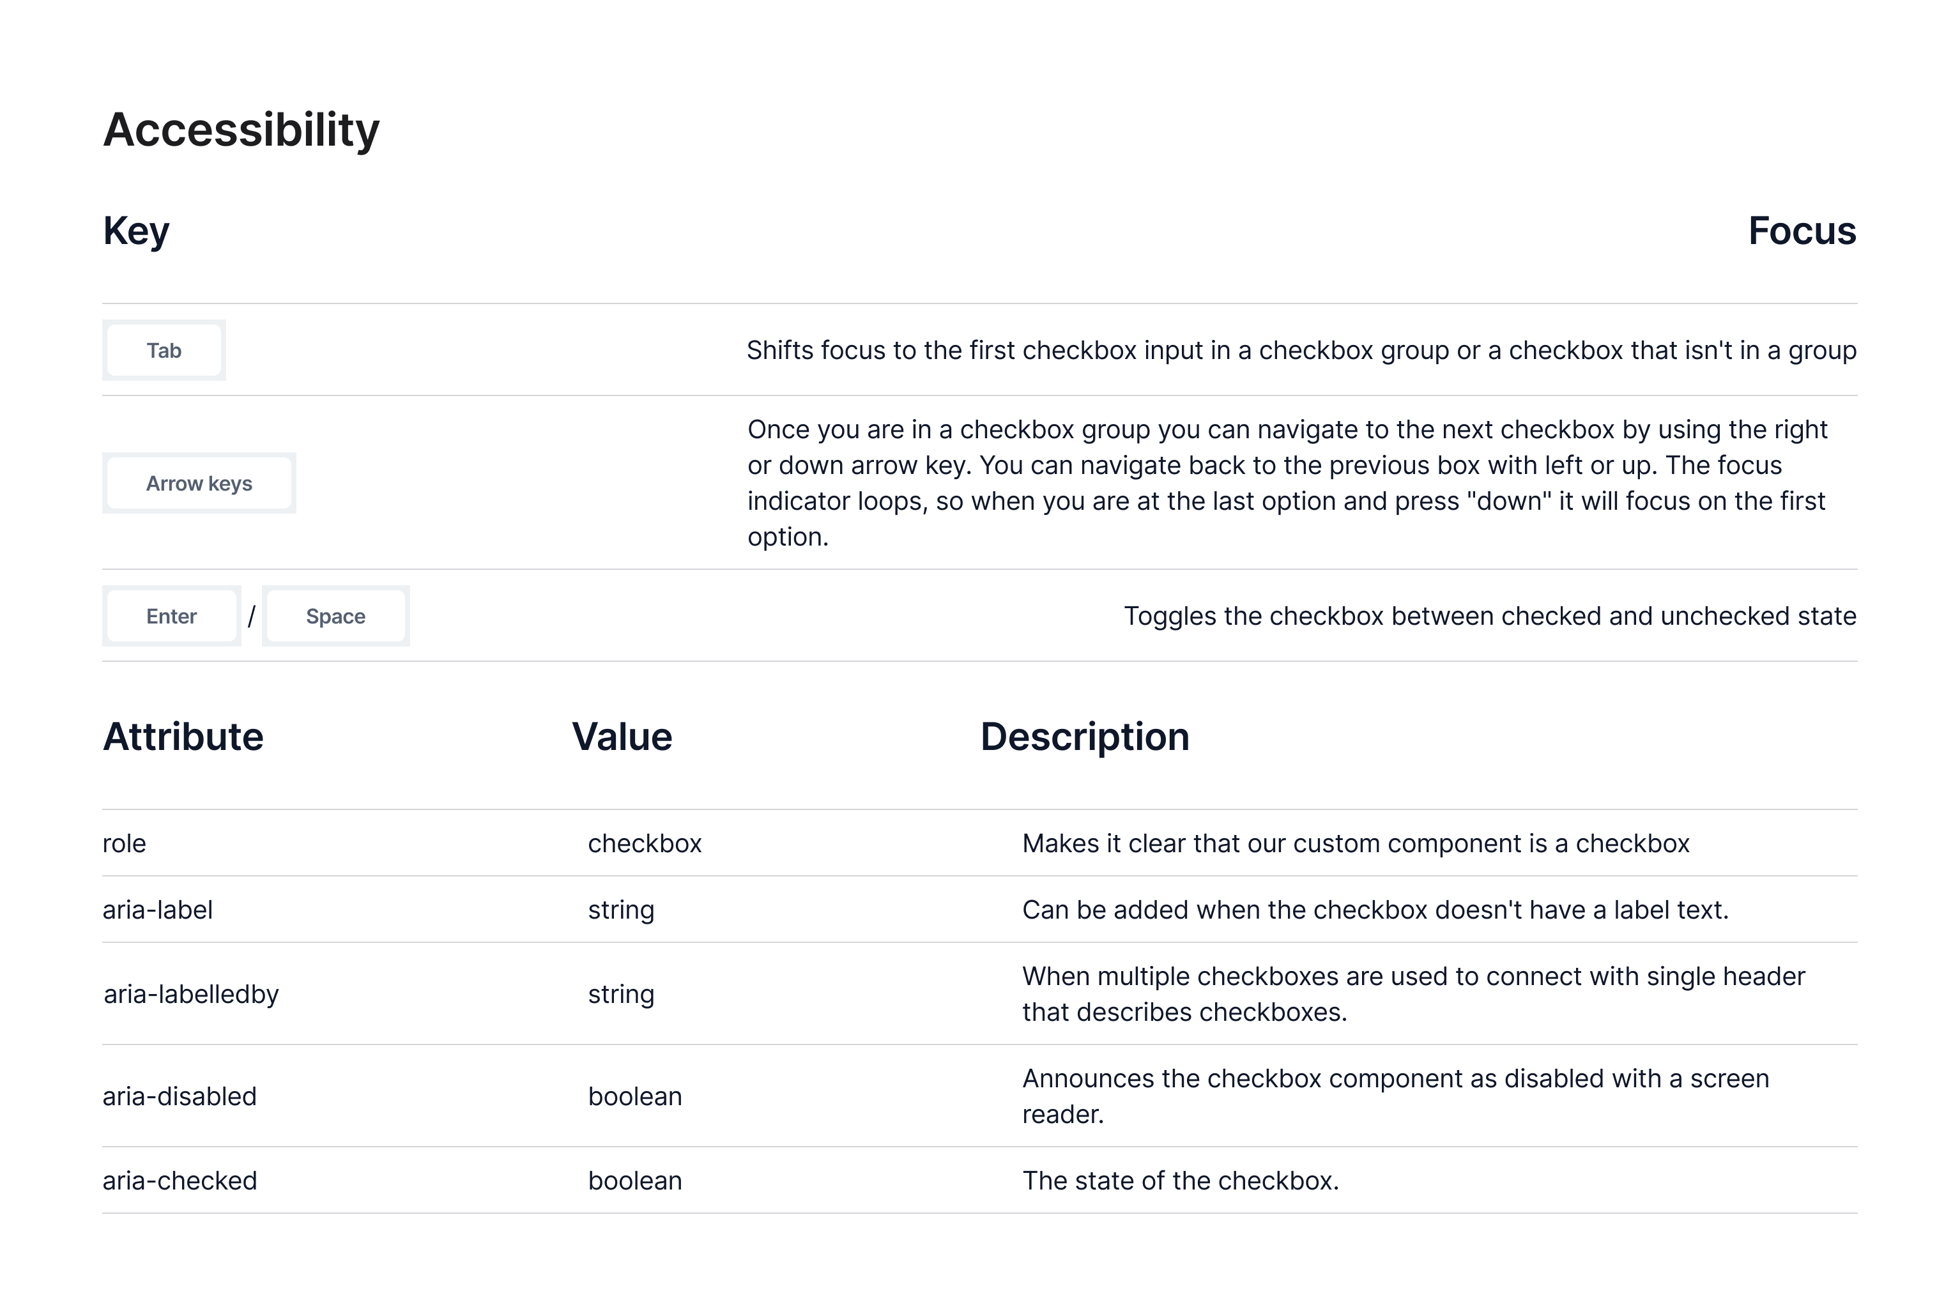Click the Focus column header

pyautogui.click(x=1802, y=231)
